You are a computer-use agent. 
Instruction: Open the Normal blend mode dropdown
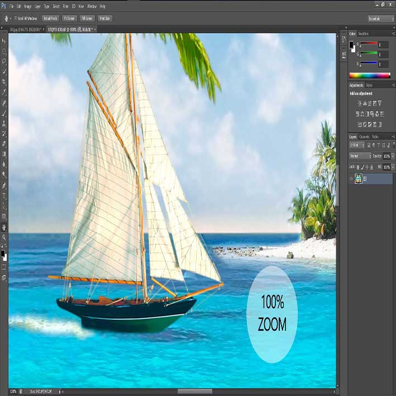(360, 156)
